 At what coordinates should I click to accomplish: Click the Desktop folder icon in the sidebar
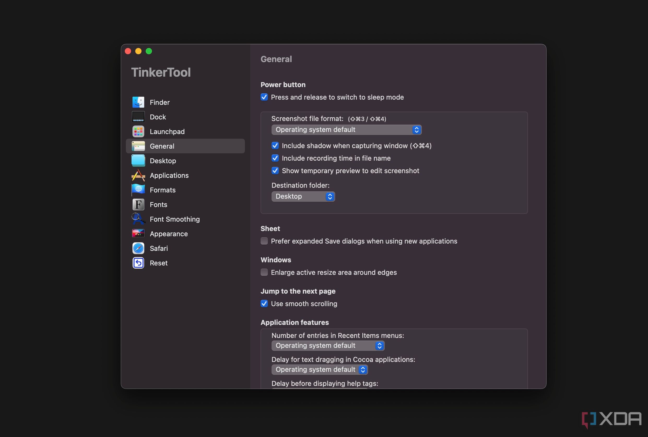coord(138,161)
